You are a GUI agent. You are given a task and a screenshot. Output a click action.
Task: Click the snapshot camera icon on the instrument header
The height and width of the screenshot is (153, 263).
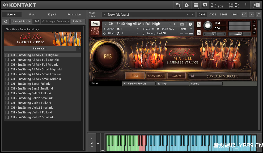[182, 24]
